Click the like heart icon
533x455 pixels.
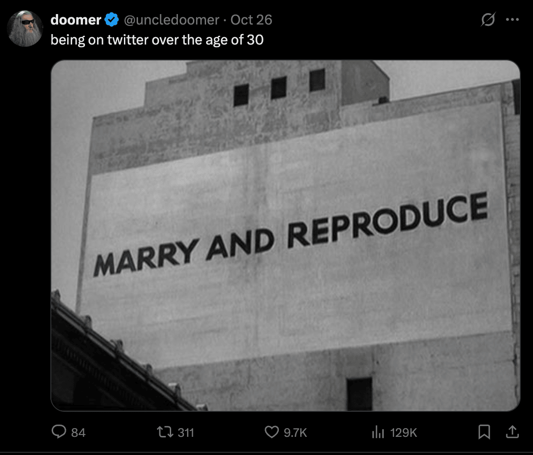point(271,432)
